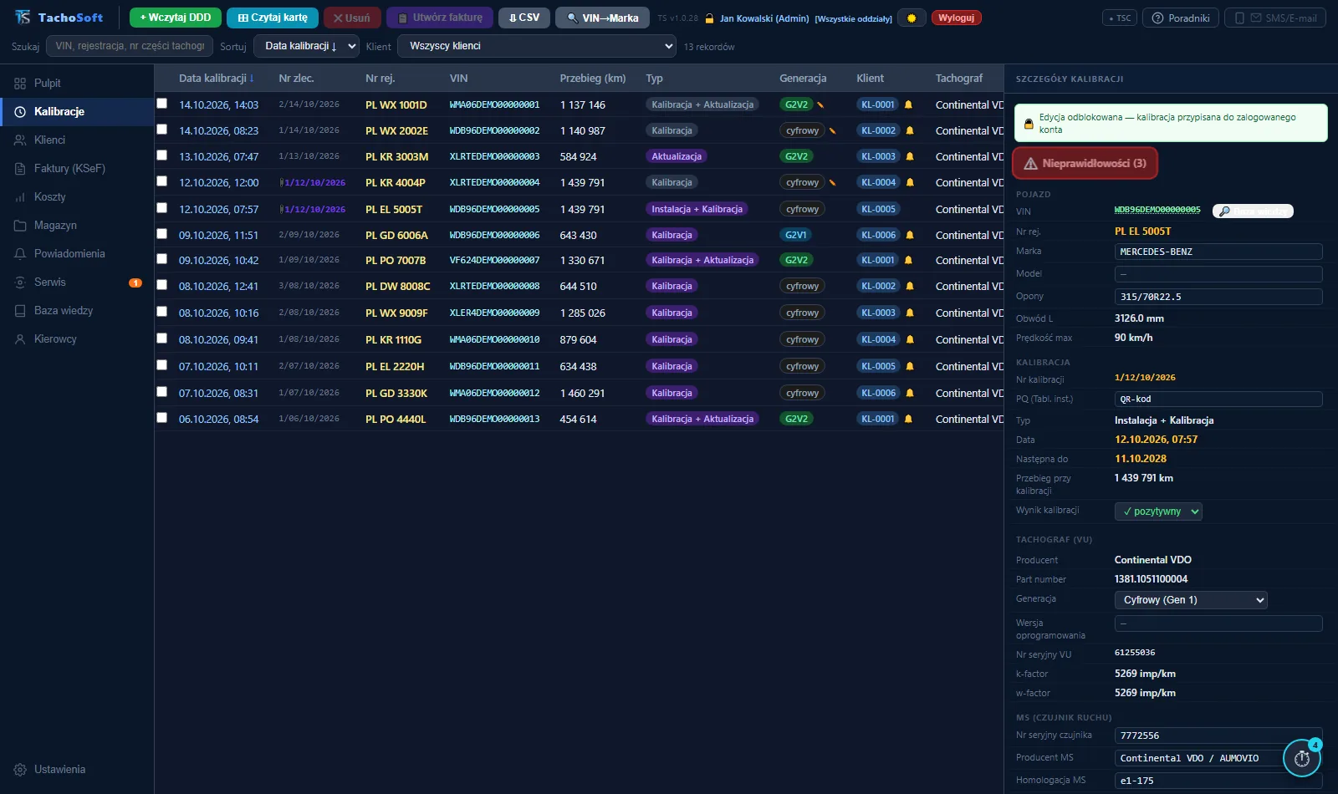Click the red Wyloguj button
This screenshot has height=794, width=1338.
pos(957,18)
